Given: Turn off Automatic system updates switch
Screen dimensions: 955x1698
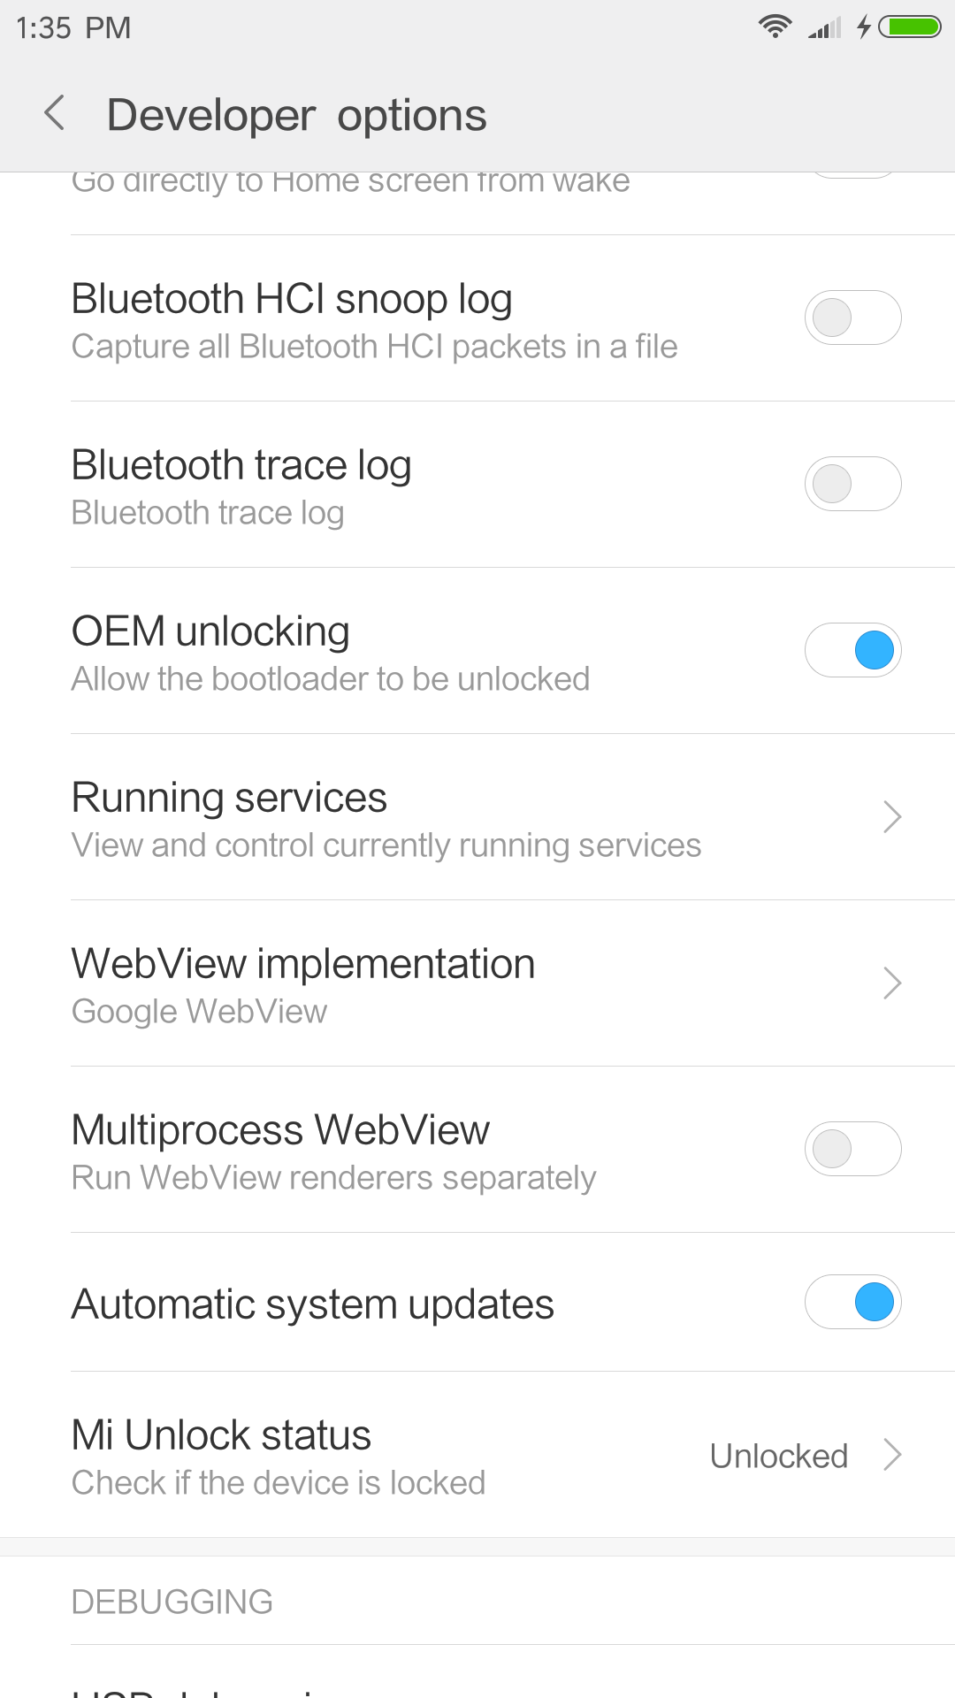Looking at the screenshot, I should click(852, 1302).
